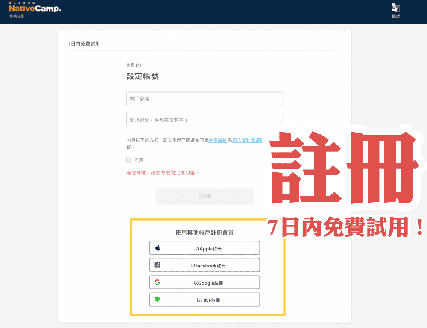Viewport: 427px width, 328px height.
Task: Open the 個人資料保護 privacy link
Action: click(x=247, y=140)
